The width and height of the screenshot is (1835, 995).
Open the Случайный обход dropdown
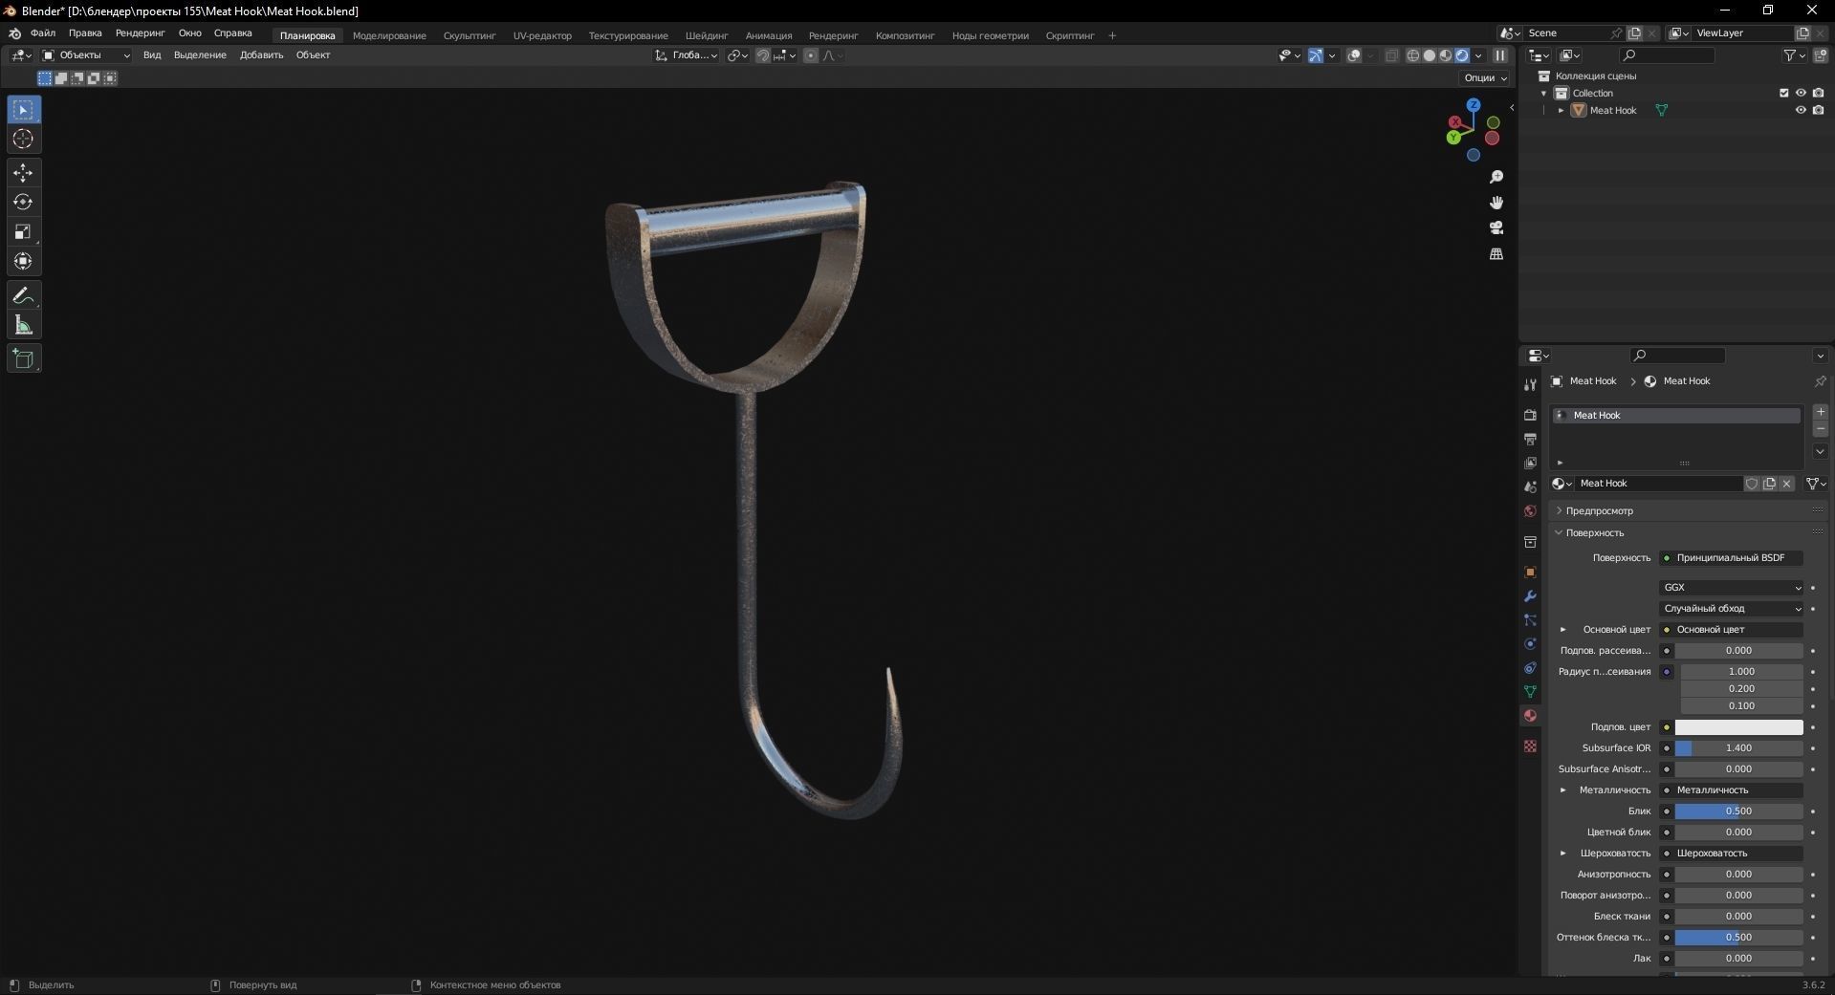click(x=1731, y=609)
